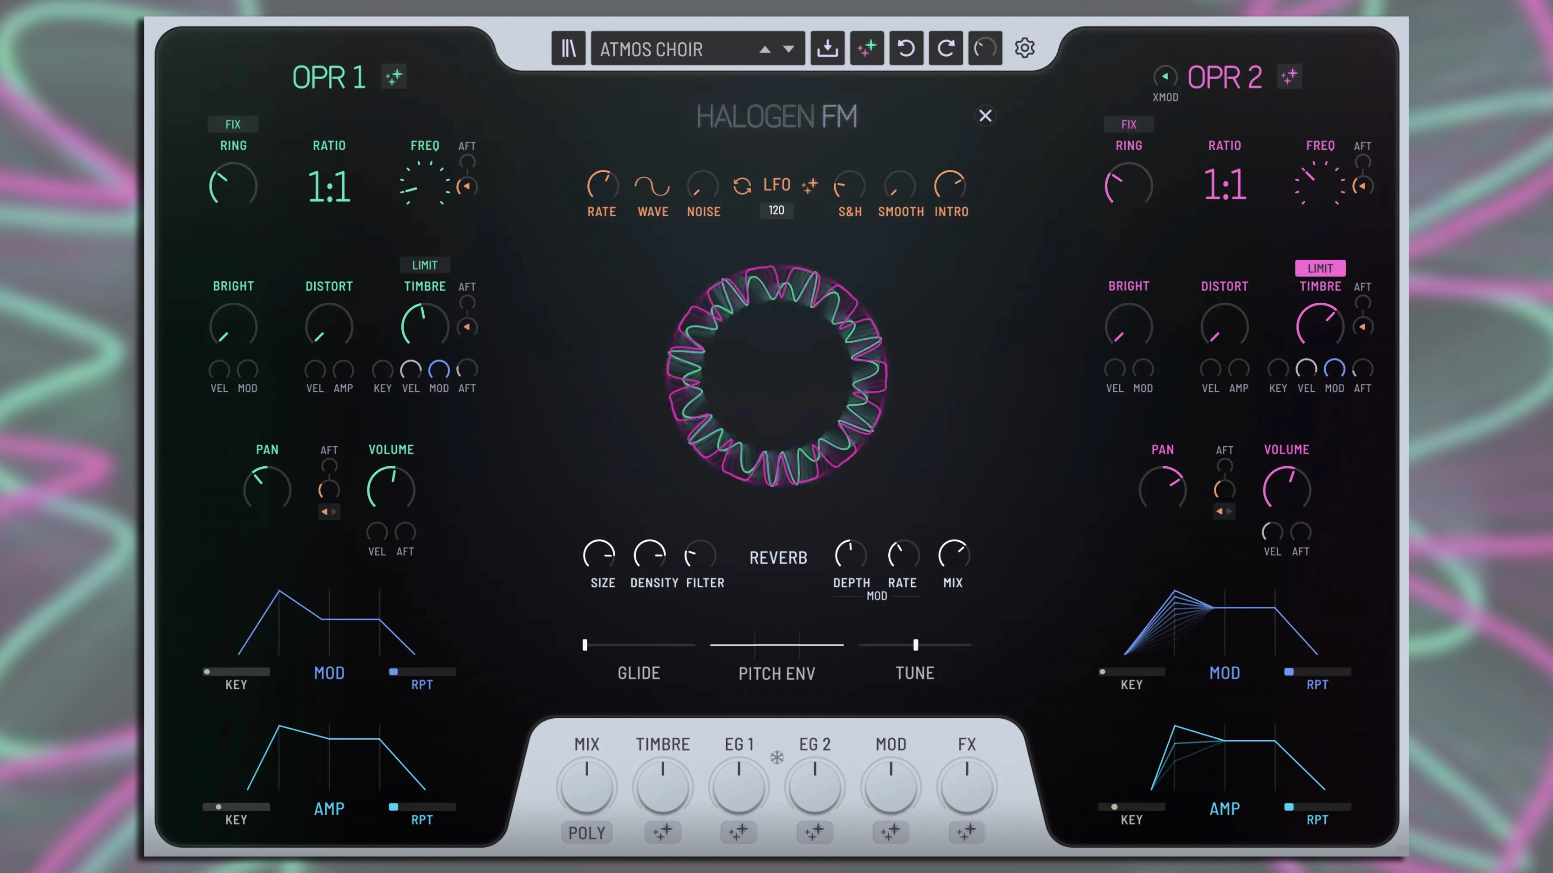
Task: Open settings gear icon
Action: [x=1024, y=48]
